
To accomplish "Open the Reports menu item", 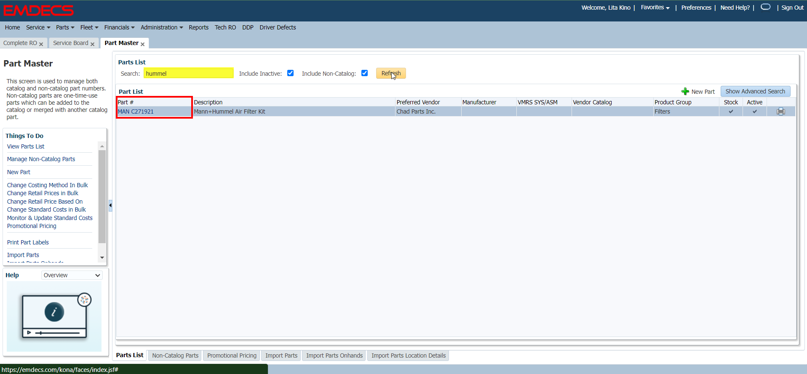I will point(198,27).
